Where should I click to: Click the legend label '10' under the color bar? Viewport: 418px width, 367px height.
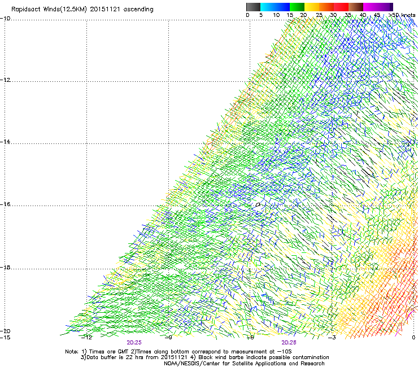click(x=276, y=15)
